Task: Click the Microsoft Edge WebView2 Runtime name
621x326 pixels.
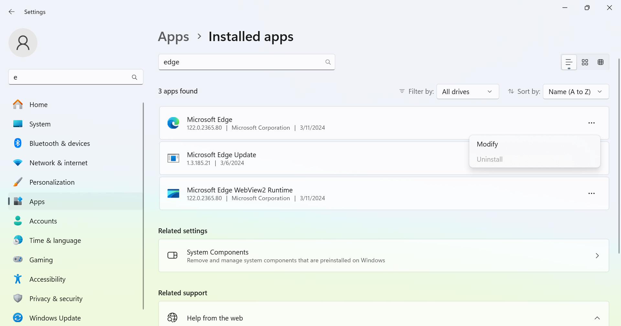Action: pyautogui.click(x=240, y=190)
